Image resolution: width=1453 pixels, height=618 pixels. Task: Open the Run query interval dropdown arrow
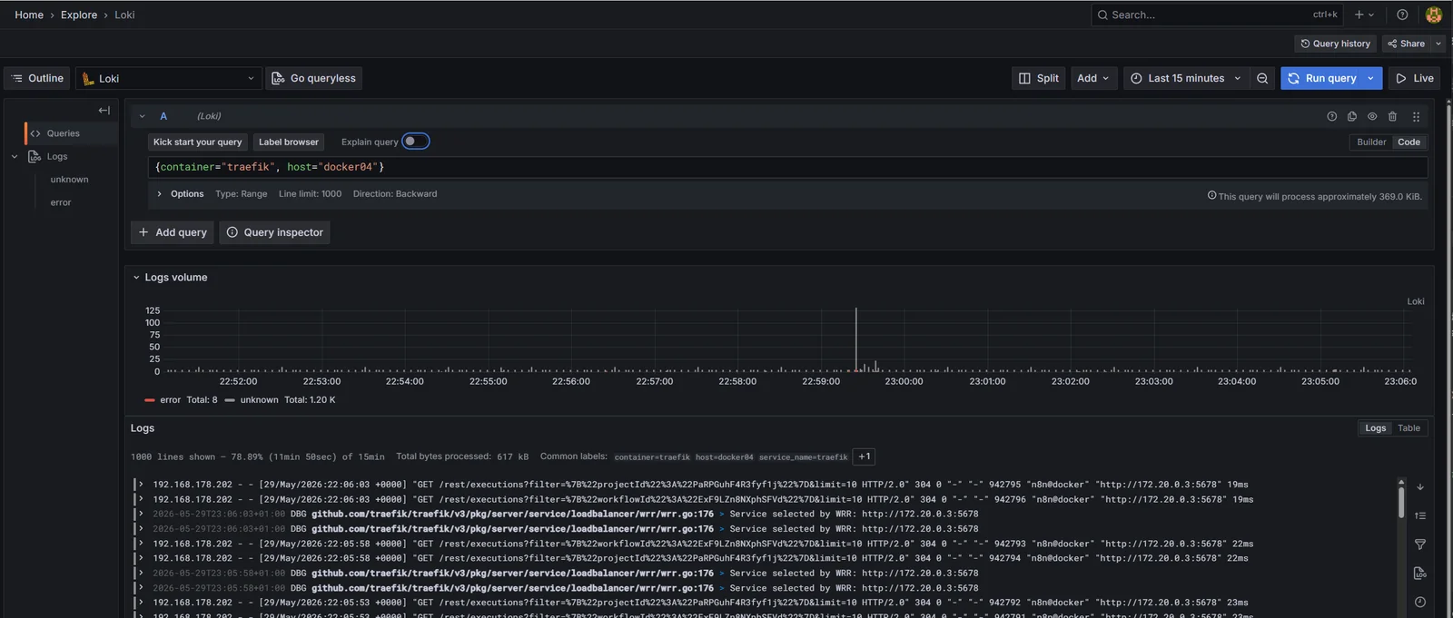point(1371,78)
